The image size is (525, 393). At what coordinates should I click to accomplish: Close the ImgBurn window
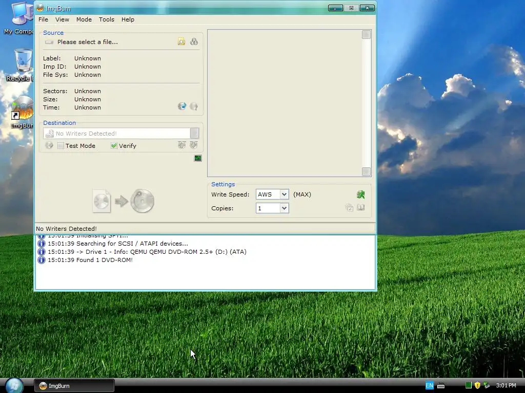coord(367,8)
